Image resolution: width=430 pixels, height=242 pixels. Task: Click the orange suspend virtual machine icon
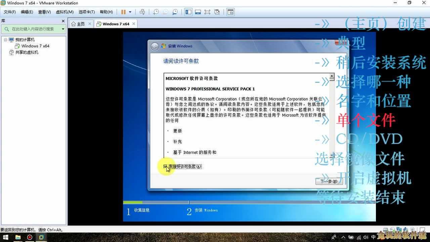click(123, 12)
